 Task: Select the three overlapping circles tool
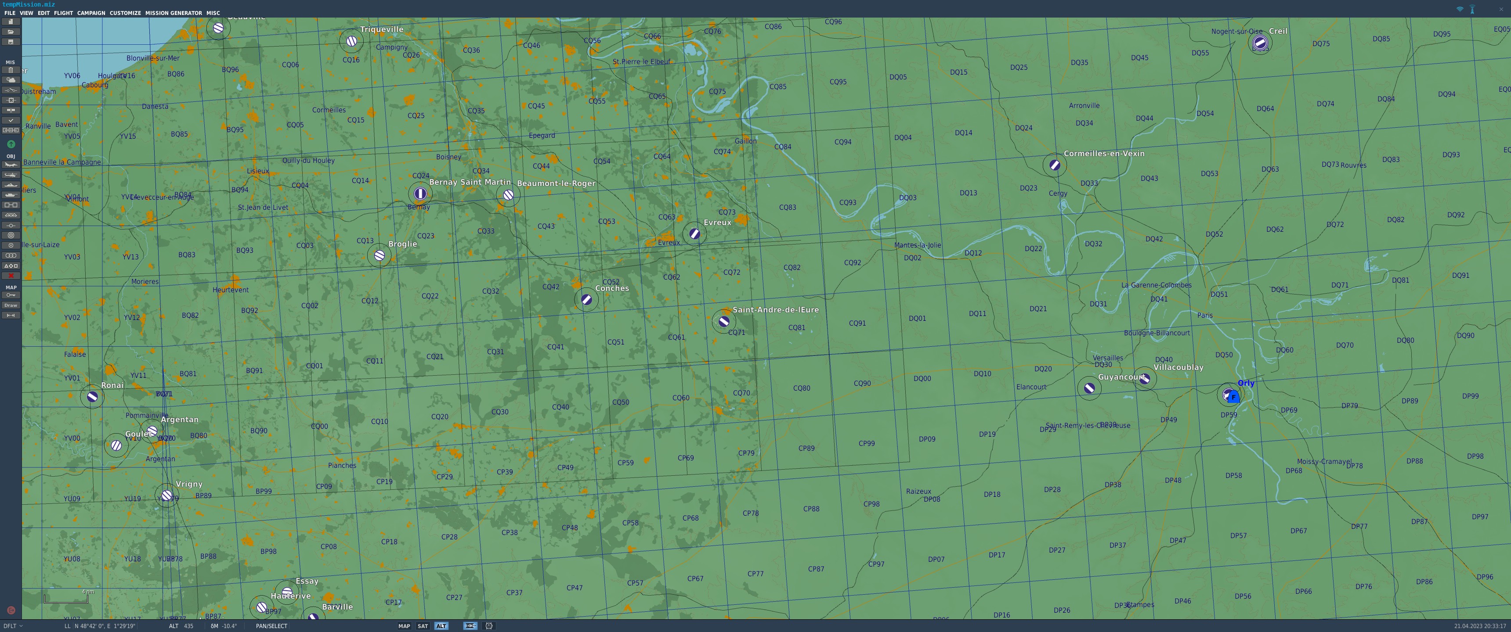[11, 255]
